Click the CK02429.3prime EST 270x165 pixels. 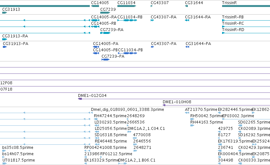pos(240,151)
